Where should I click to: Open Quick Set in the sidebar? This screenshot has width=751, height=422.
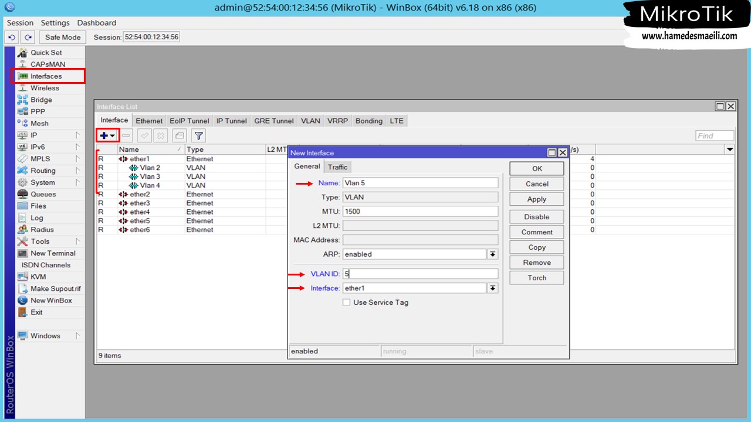click(x=46, y=52)
